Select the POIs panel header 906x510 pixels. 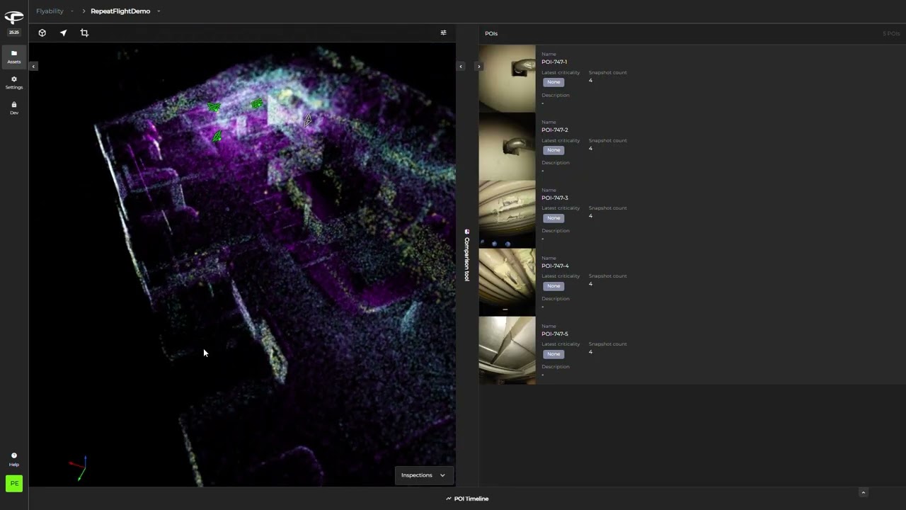pos(491,33)
